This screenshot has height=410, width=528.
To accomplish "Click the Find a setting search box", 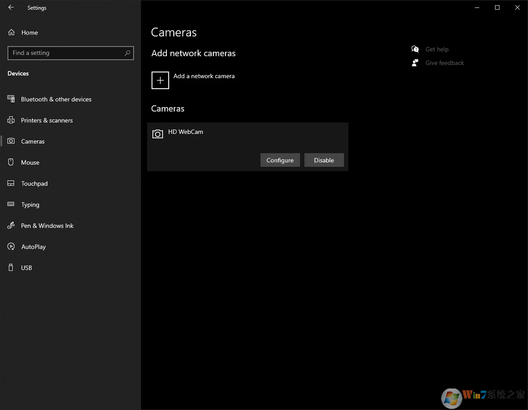I will tap(66, 53).
